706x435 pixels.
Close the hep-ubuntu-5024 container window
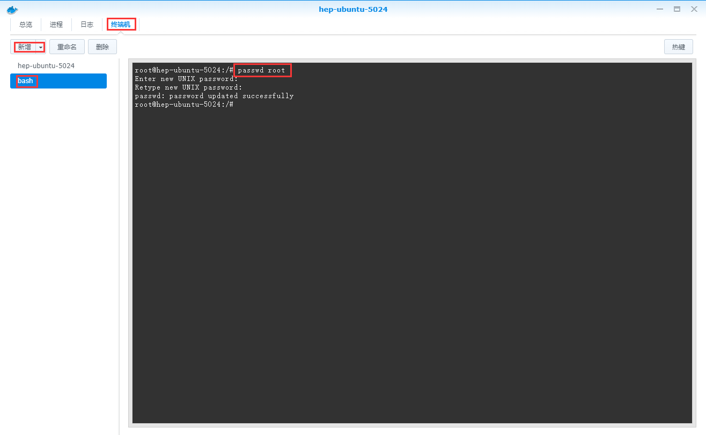coord(694,9)
